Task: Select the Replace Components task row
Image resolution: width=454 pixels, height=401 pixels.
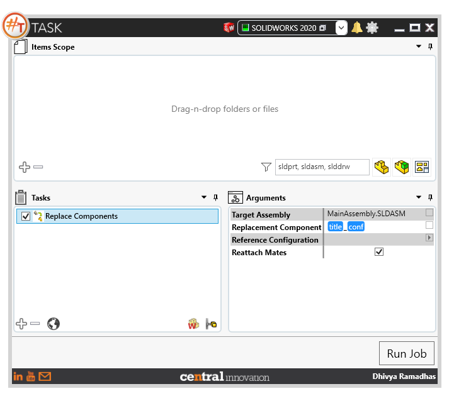Action: pos(117,216)
